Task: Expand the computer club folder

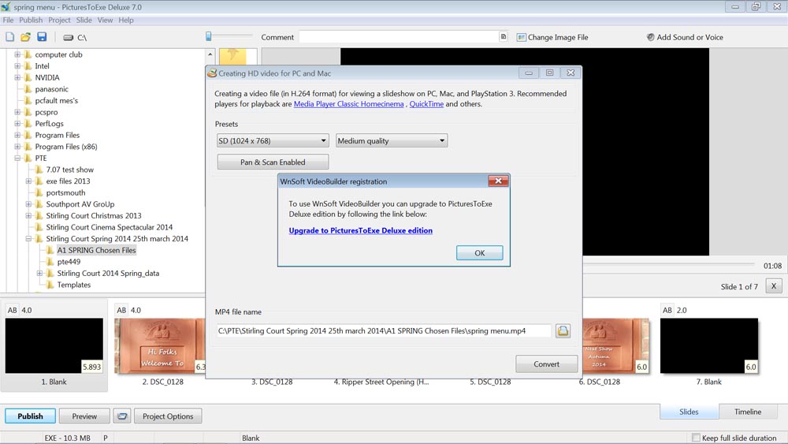Action: [x=17, y=54]
